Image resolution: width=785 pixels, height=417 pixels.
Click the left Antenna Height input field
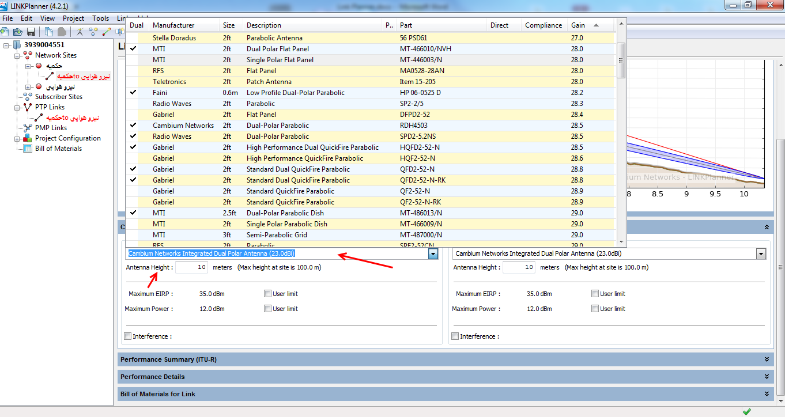click(x=192, y=267)
